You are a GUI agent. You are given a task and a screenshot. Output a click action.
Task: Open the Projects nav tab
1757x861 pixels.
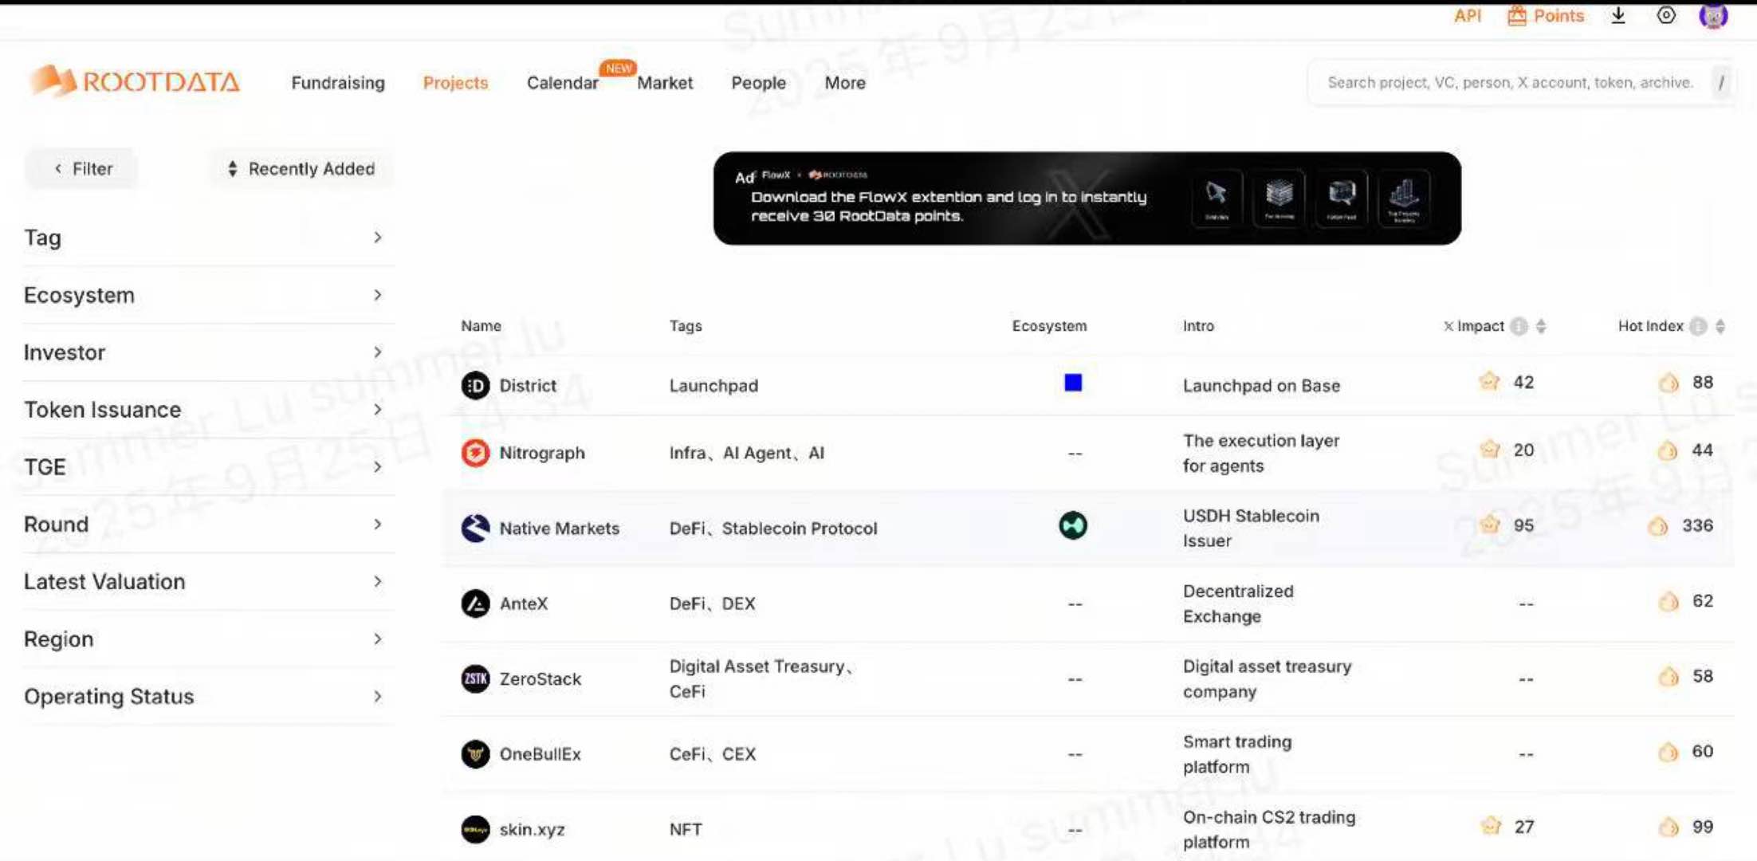pyautogui.click(x=455, y=83)
